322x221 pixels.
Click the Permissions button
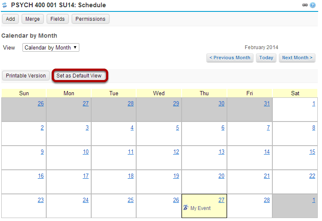click(90, 19)
